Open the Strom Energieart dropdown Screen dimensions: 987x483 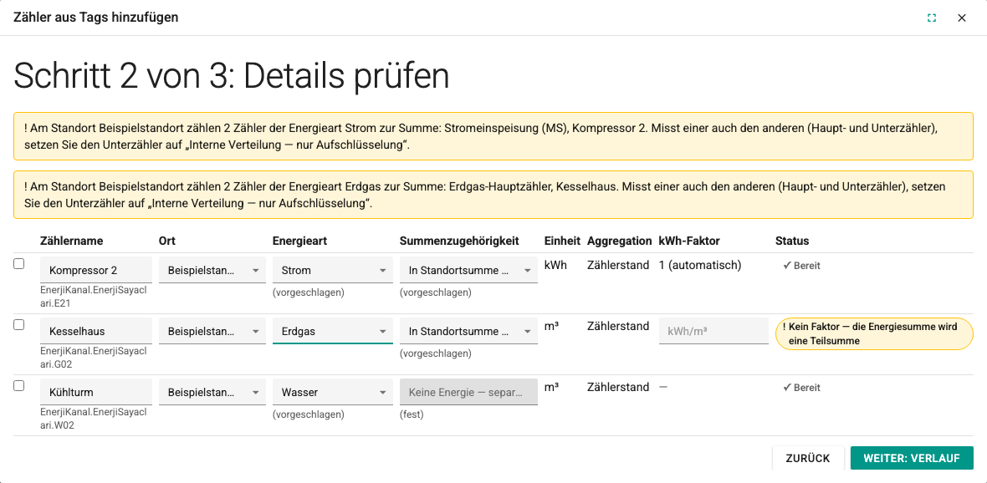(x=332, y=270)
